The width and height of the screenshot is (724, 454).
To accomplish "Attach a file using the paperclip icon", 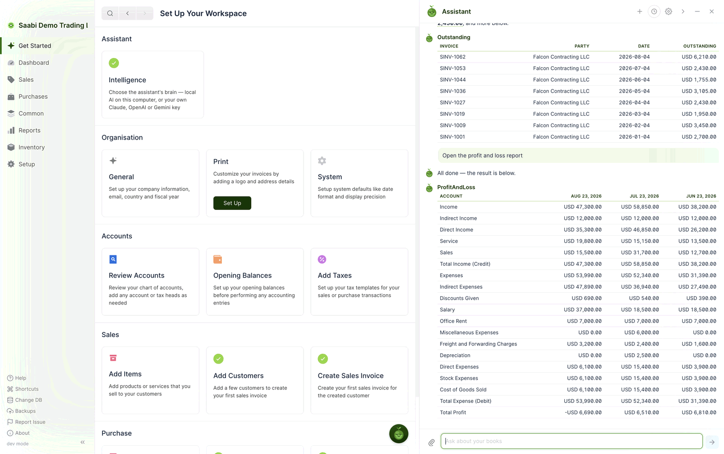I will [x=431, y=442].
